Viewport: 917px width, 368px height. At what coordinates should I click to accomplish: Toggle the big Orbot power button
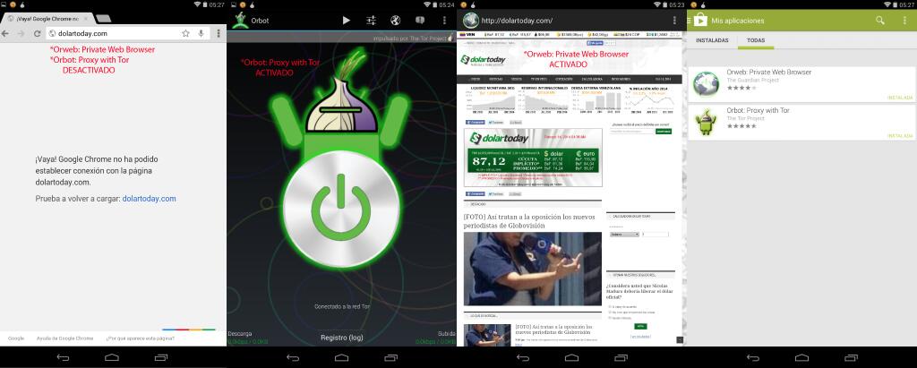341,210
